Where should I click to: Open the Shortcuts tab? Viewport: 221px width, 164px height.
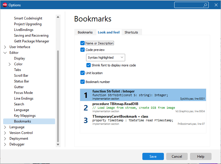pyautogui.click(x=131, y=32)
